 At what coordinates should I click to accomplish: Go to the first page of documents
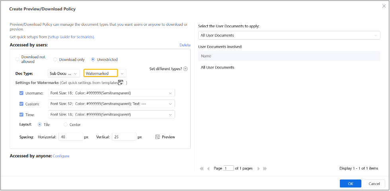click(x=201, y=168)
